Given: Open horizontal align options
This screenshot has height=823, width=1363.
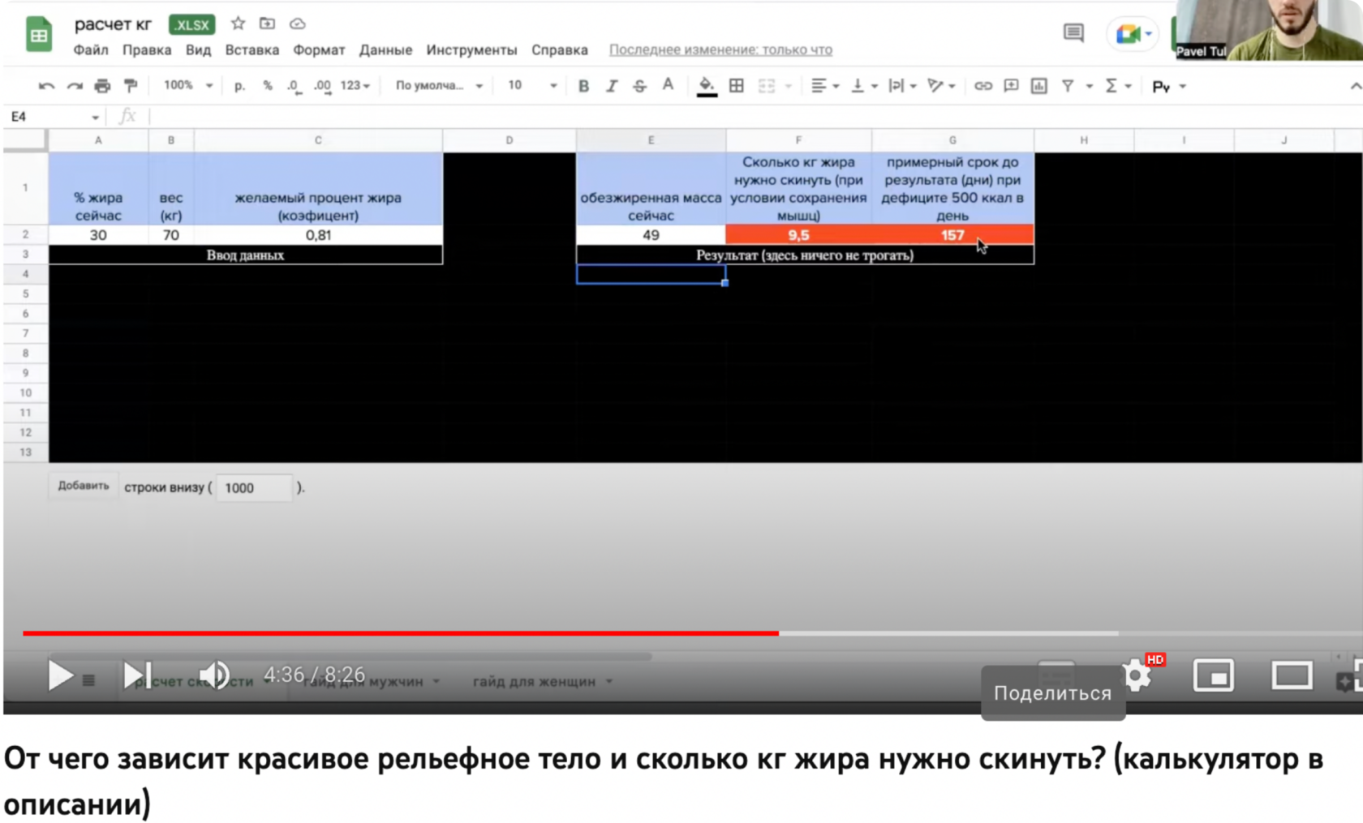Looking at the screenshot, I should pos(824,86).
